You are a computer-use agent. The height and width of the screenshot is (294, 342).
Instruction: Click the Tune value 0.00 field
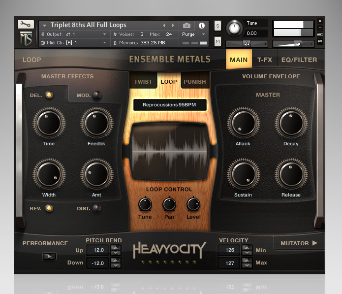256,33
